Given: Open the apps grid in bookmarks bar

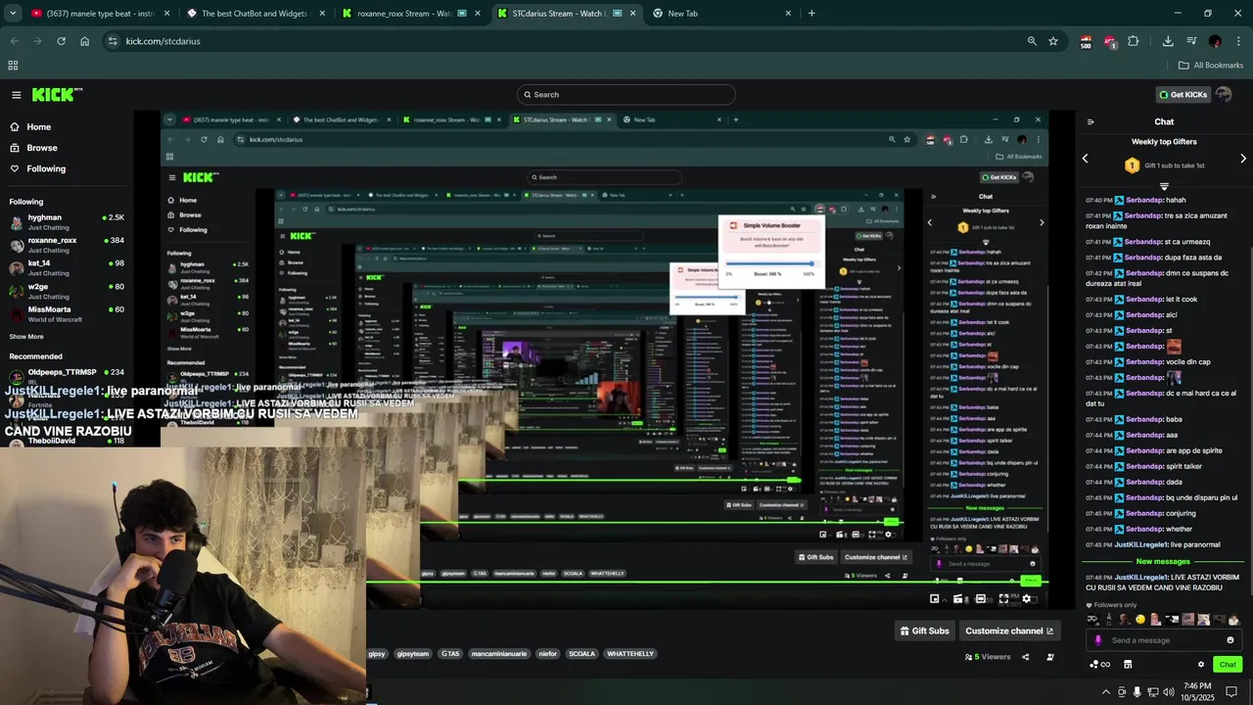Looking at the screenshot, I should [13, 66].
